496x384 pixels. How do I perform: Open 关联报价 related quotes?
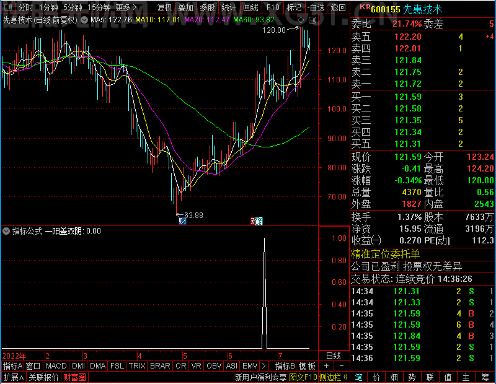tap(43, 377)
